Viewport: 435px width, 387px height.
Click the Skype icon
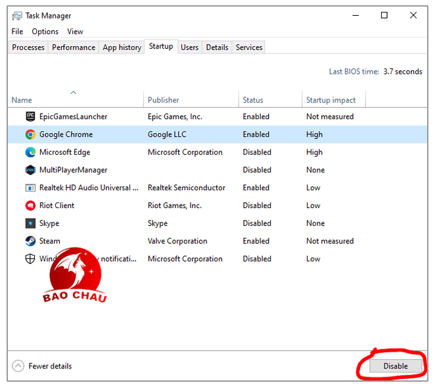(x=30, y=223)
